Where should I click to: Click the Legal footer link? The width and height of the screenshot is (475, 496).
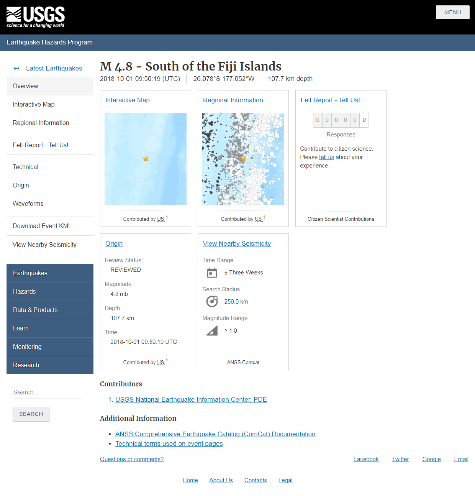[285, 480]
